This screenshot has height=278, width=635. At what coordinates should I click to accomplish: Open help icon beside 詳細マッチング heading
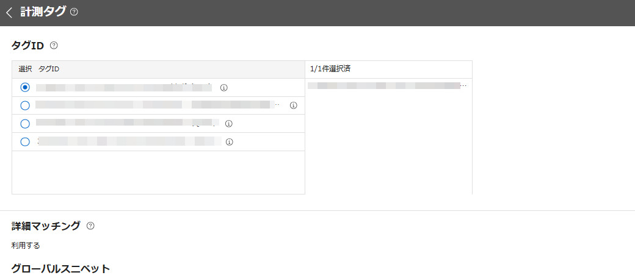point(91,226)
